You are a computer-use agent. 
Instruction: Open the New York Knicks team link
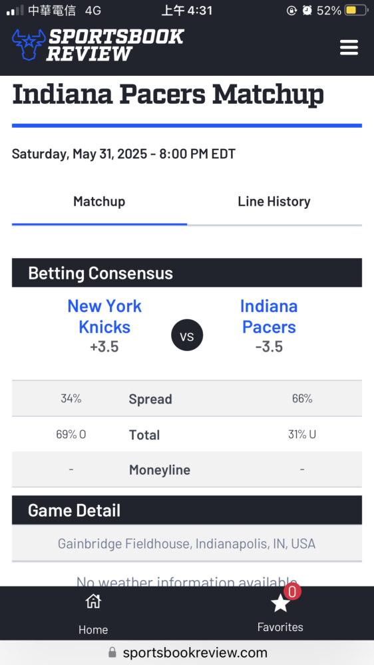104,317
